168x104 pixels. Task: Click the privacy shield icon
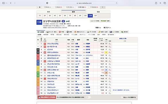click(47, 3)
